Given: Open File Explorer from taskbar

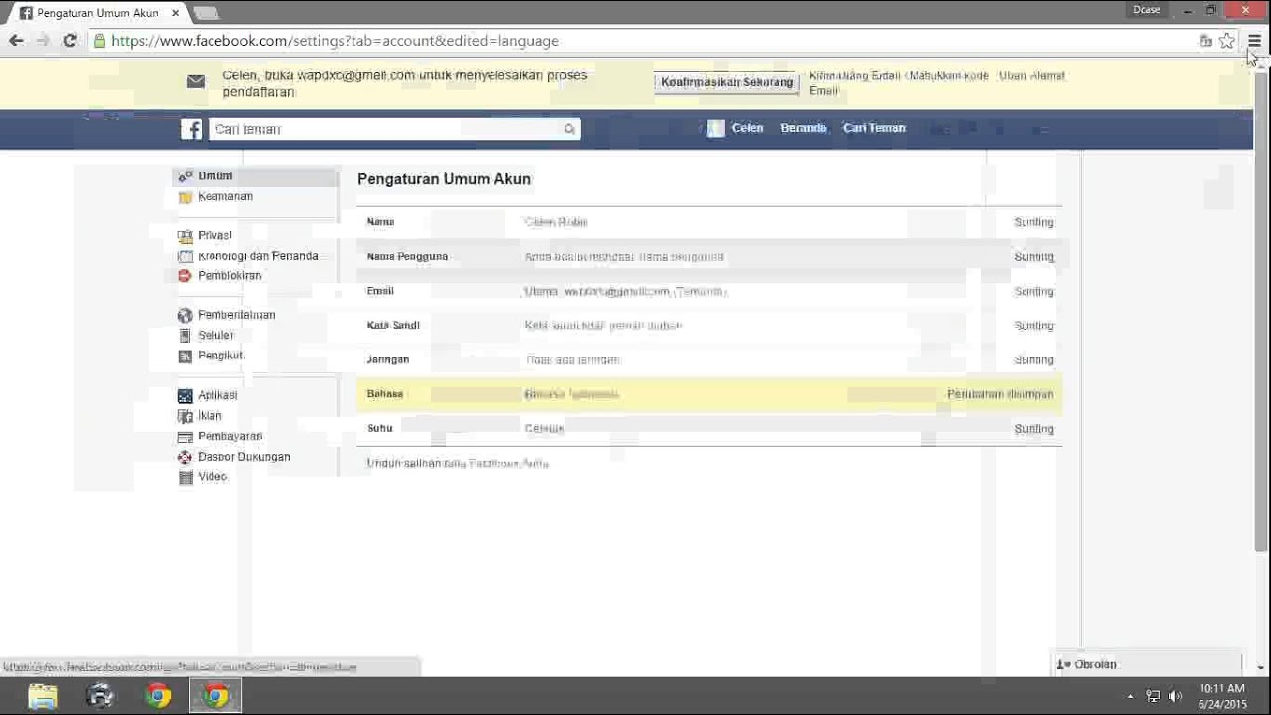Looking at the screenshot, I should pos(43,696).
